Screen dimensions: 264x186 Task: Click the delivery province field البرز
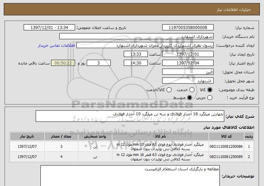pyautogui.click(x=188, y=72)
